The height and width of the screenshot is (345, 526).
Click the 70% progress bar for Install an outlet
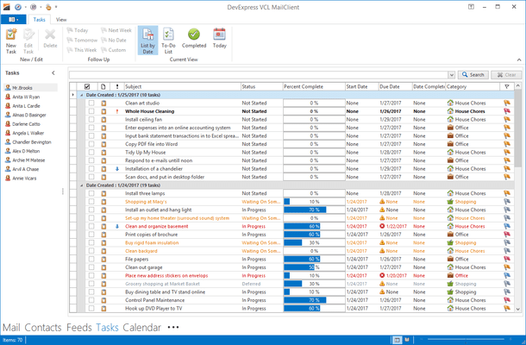[313, 210]
